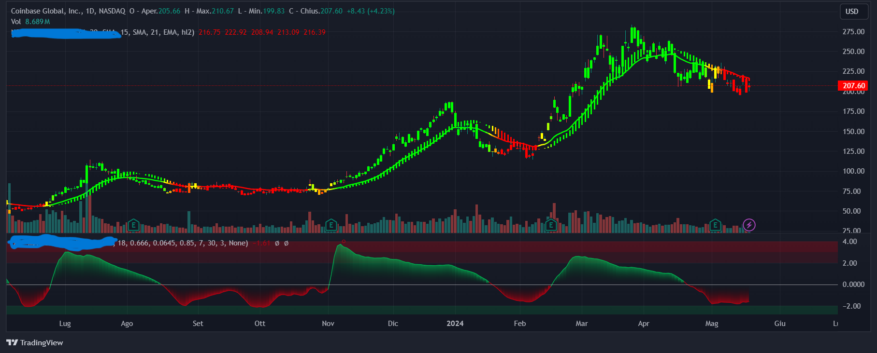
Task: Click the 275.00 price axis label
Action: [x=853, y=32]
